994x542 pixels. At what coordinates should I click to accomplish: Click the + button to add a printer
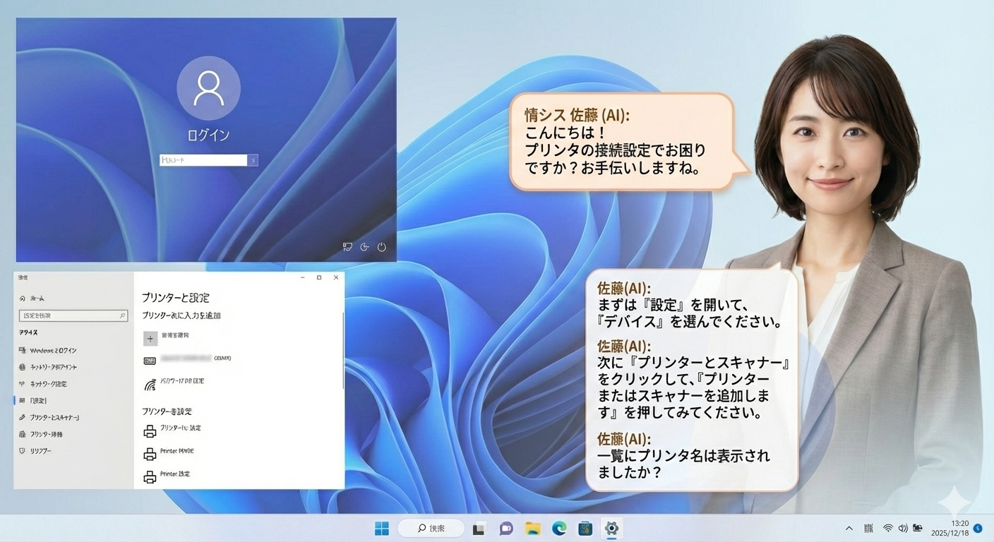pyautogui.click(x=150, y=339)
